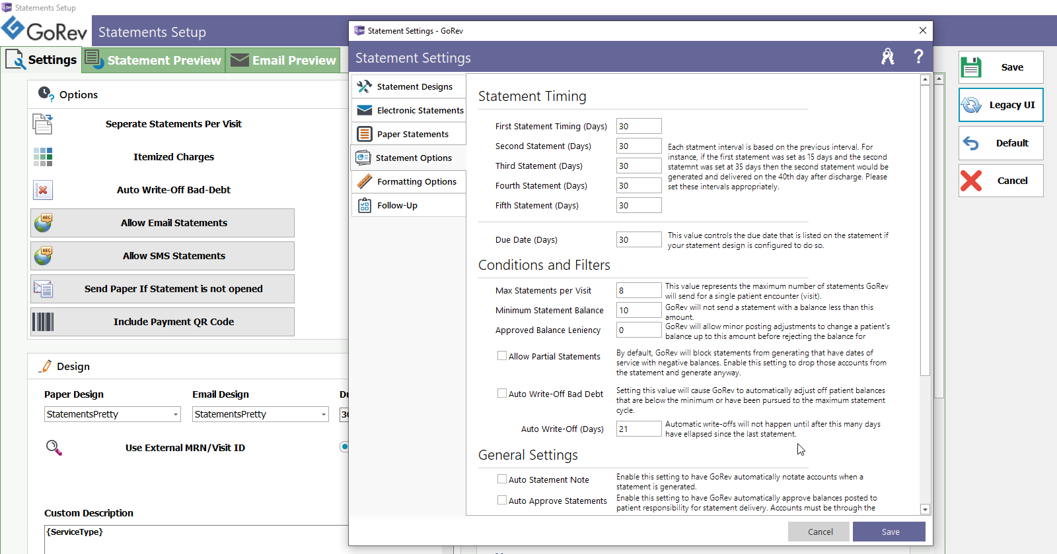The height and width of the screenshot is (554, 1057).
Task: Click the Options clock icon
Action: pos(46,94)
